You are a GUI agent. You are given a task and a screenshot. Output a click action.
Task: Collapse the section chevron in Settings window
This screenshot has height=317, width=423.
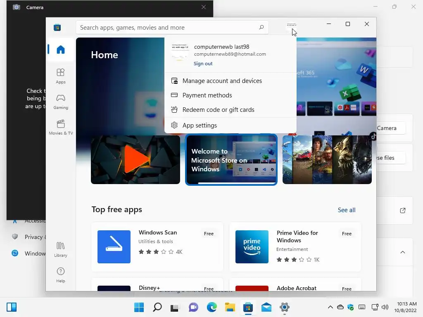pos(402,252)
